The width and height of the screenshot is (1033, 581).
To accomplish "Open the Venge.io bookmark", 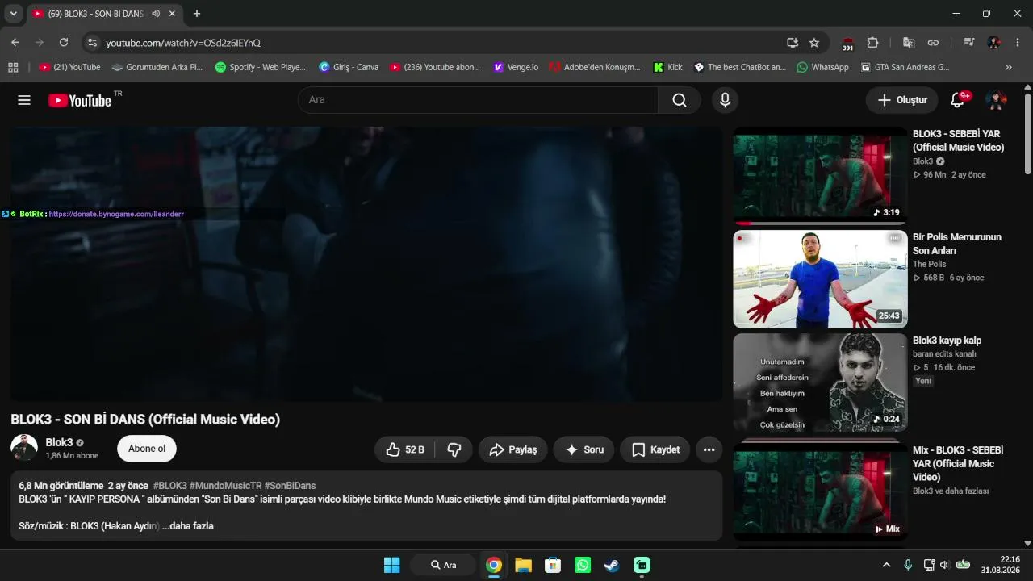I will tap(516, 67).
